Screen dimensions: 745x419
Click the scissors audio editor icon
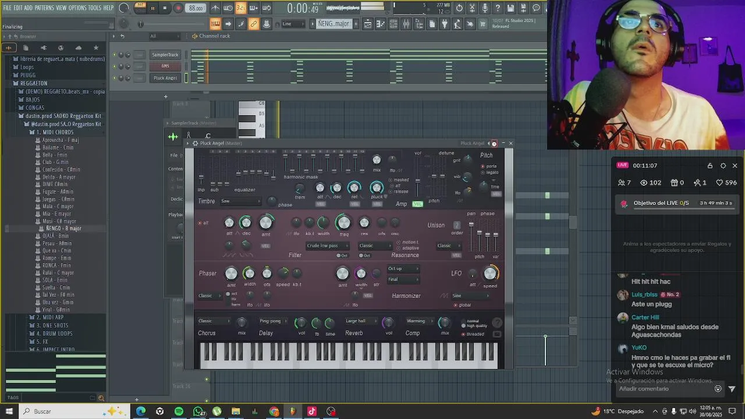tap(472, 8)
